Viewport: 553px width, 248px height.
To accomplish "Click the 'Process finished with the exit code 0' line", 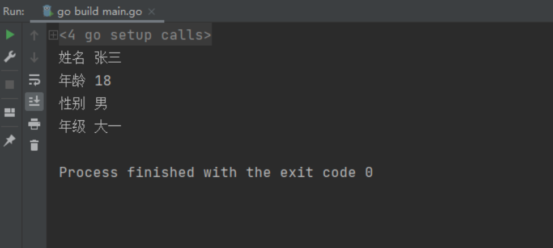I will tap(216, 172).
